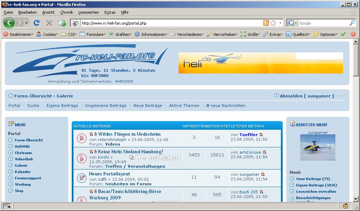Click the scrollbar thumb of the page
This screenshot has height=211, width=360.
pos(356,60)
